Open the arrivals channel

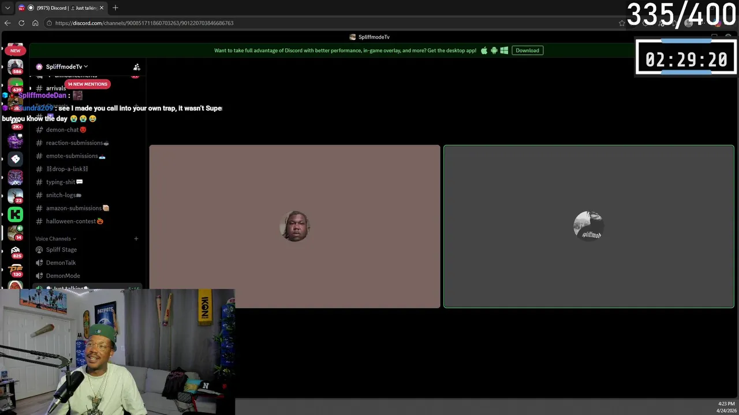(55, 88)
